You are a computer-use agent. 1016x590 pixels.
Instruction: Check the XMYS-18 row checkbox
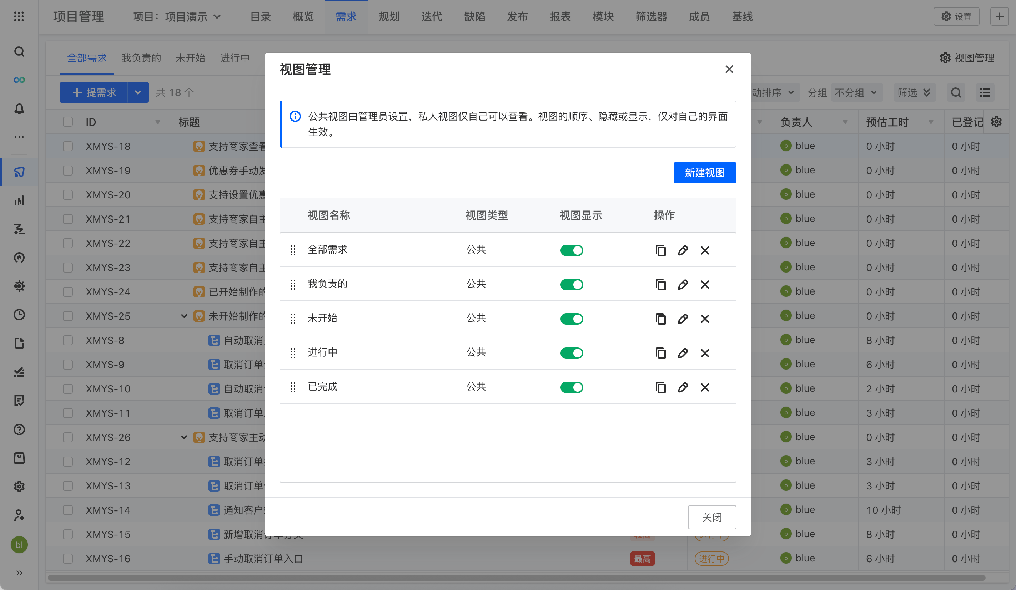click(68, 146)
